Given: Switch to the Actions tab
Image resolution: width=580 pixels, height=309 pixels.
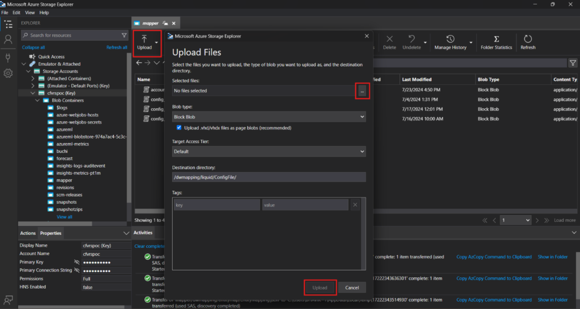Looking at the screenshot, I should click(x=28, y=233).
